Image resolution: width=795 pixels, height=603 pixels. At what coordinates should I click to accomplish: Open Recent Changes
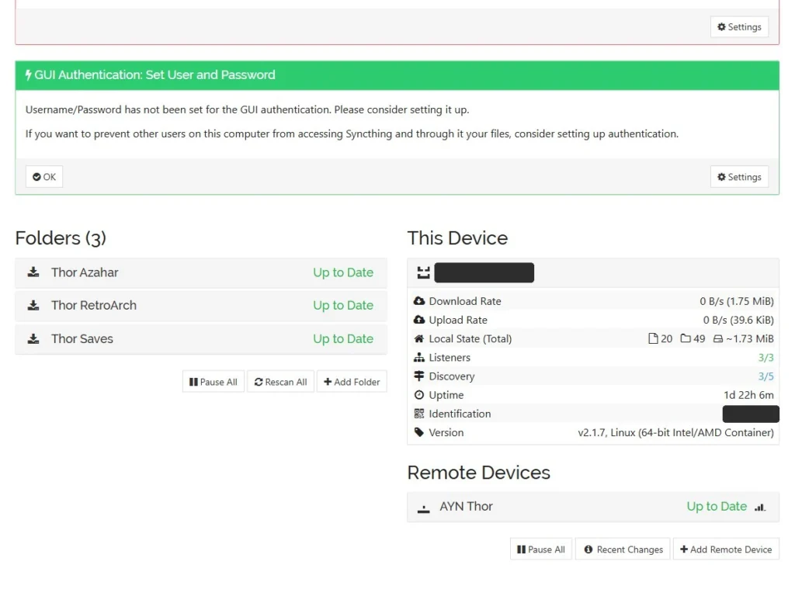[x=623, y=549]
